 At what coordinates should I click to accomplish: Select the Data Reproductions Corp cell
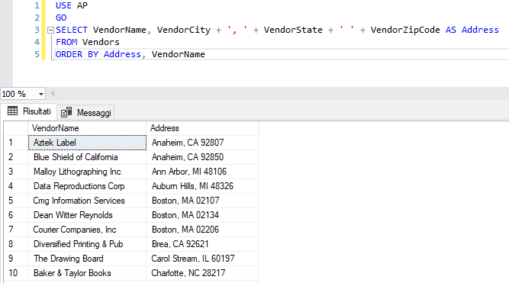[87, 186]
